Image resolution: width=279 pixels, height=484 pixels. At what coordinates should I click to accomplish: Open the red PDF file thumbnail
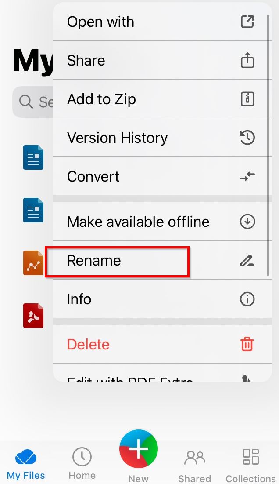pyautogui.click(x=33, y=316)
